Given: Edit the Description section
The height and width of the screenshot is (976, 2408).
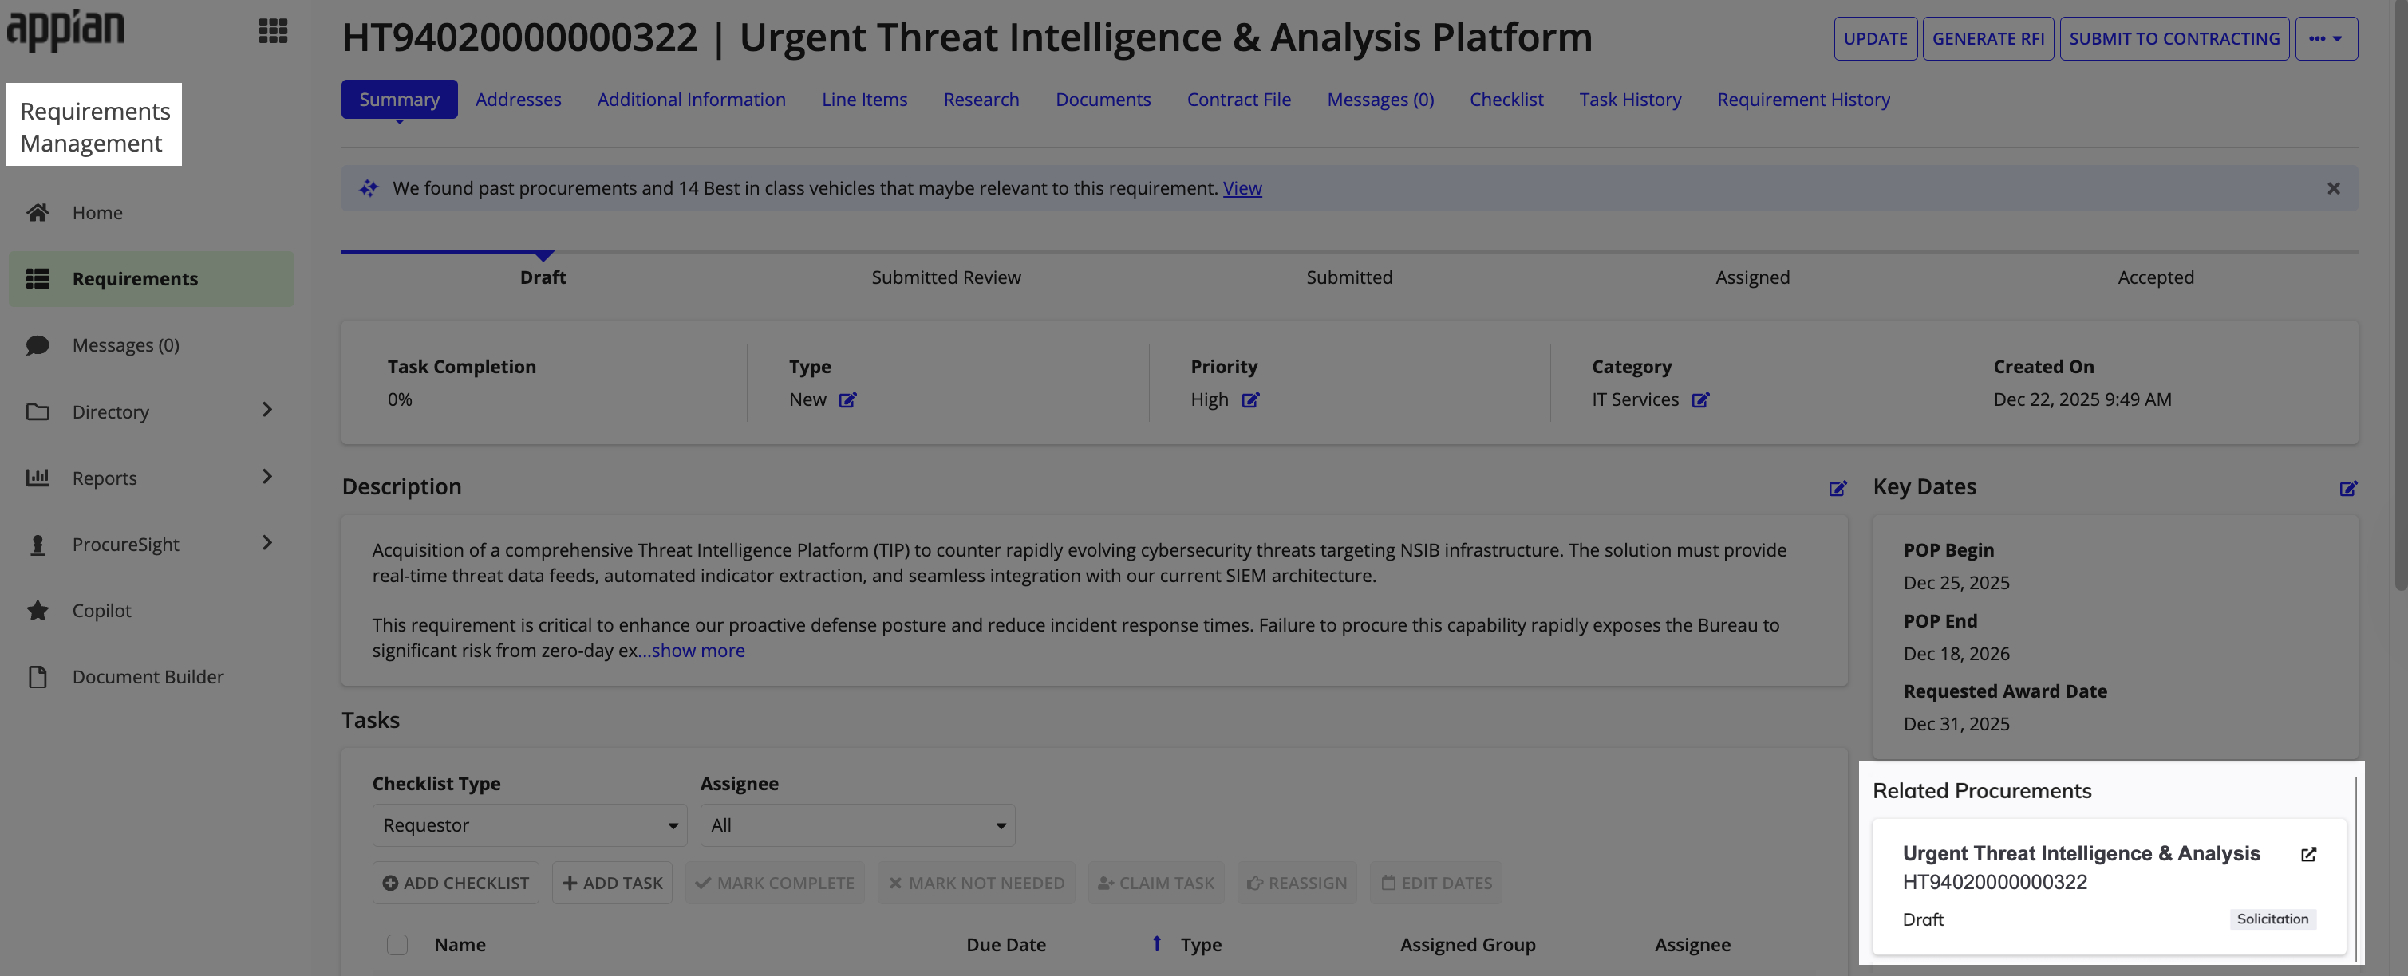Looking at the screenshot, I should click(x=1837, y=489).
